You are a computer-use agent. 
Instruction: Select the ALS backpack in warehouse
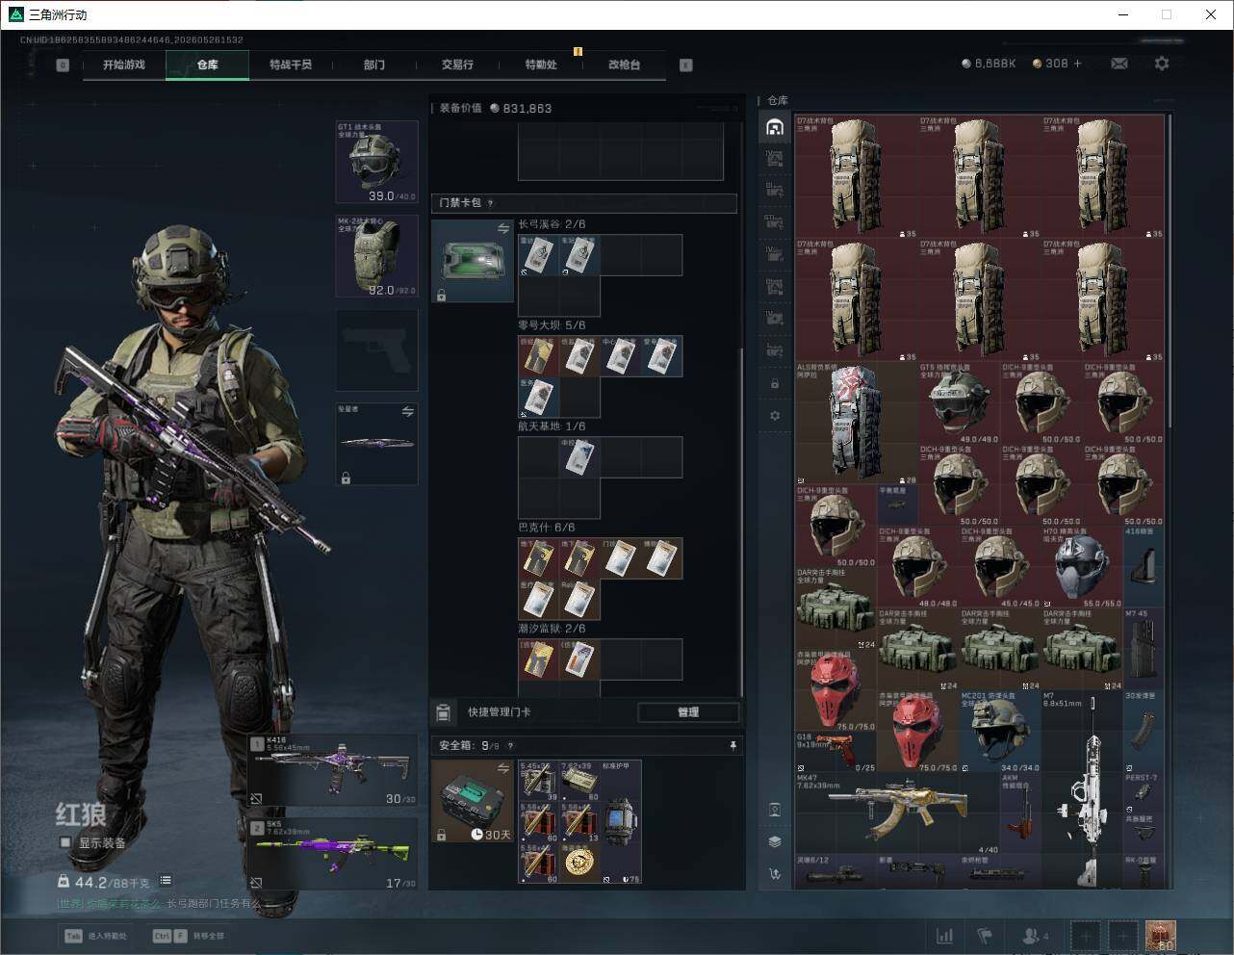click(x=857, y=423)
